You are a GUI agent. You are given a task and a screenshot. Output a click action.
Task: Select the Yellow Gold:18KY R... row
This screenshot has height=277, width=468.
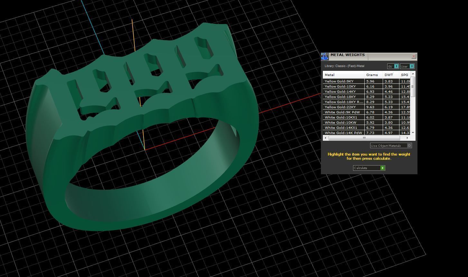point(367,102)
